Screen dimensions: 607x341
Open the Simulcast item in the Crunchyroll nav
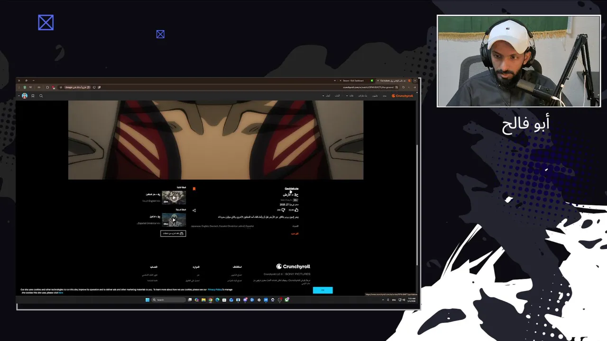pos(363,96)
